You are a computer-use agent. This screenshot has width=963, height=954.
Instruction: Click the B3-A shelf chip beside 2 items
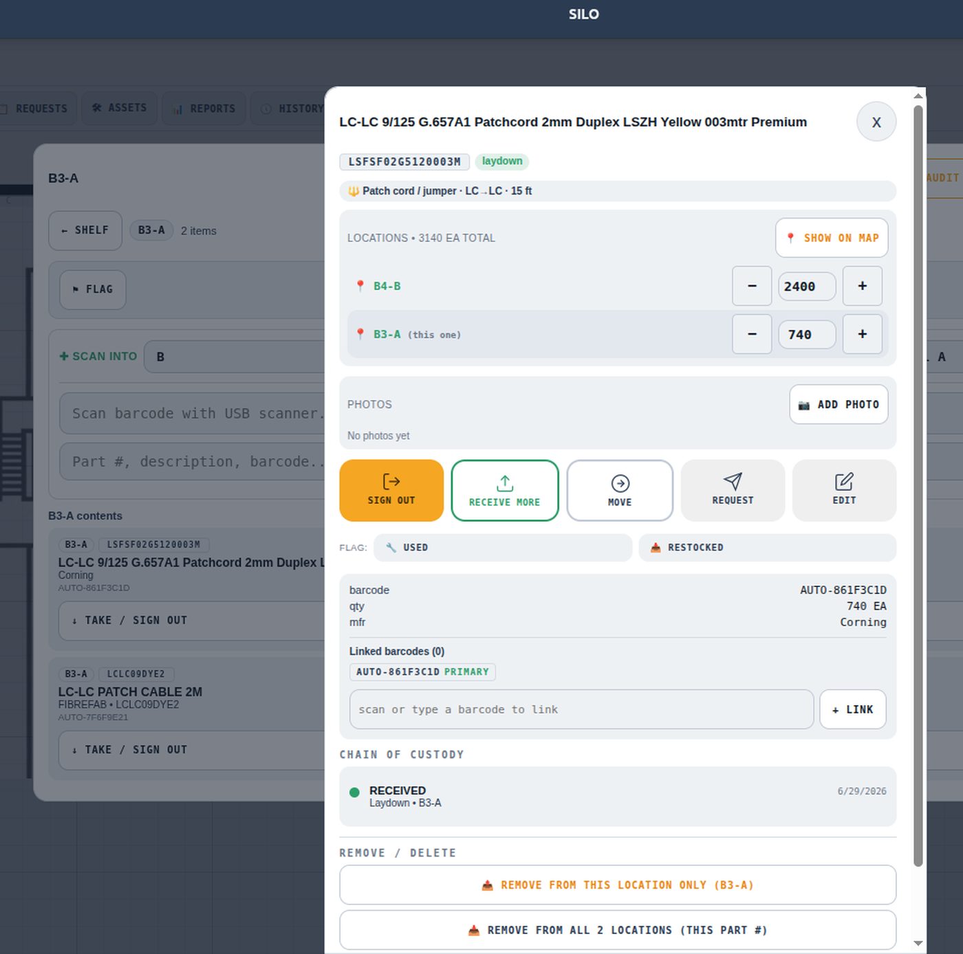(151, 231)
